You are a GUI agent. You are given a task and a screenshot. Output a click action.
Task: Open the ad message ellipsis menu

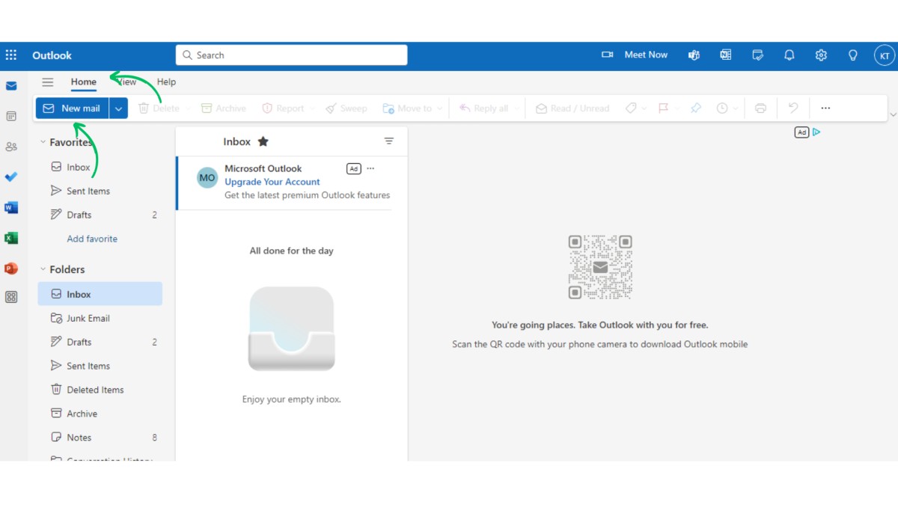(x=370, y=168)
